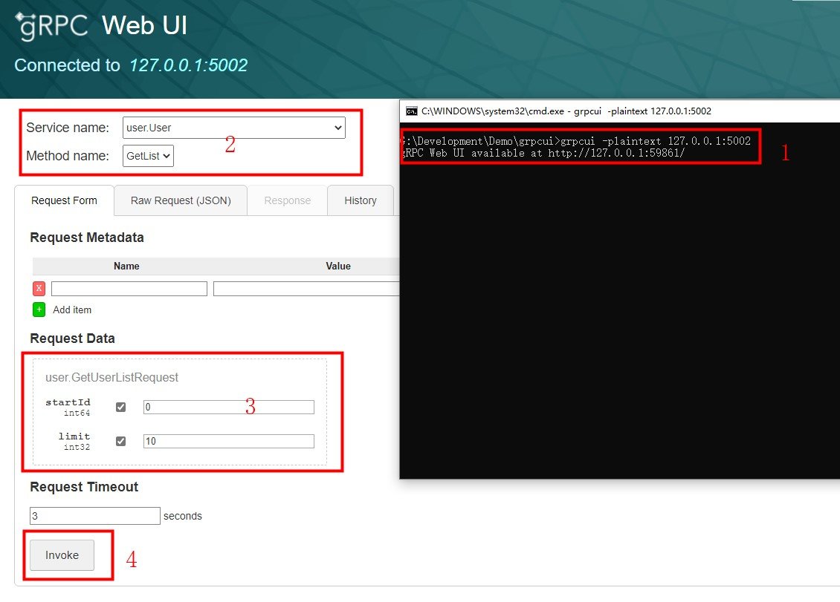
Task: Click the Request Metadata heading
Action: point(87,238)
